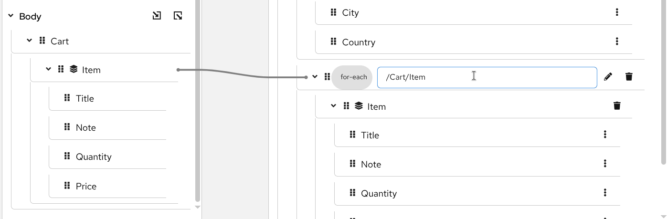
Task: Select the City target field
Action: click(350, 13)
